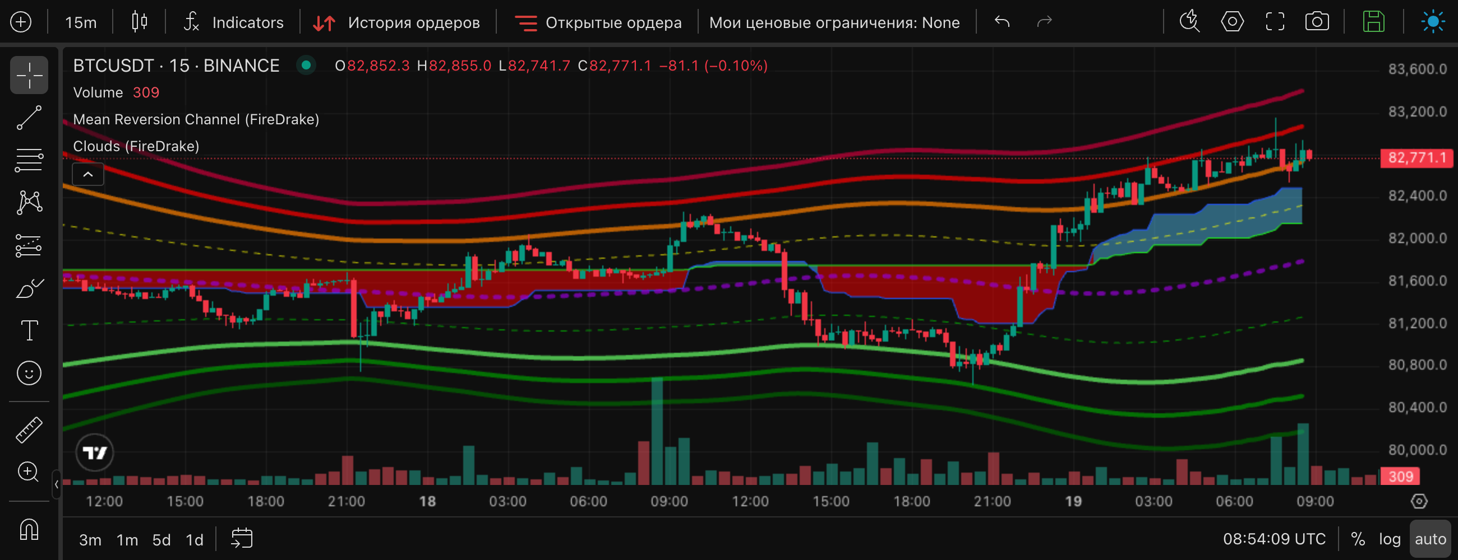Viewport: 1458px width, 560px height.
Task: Select Mean Reversion Channel (FireDrake) indicator
Action: [x=196, y=120]
